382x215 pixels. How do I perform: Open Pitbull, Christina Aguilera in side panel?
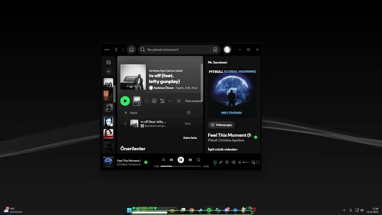tap(226, 140)
